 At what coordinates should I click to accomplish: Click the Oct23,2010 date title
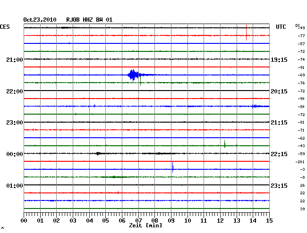coord(40,20)
